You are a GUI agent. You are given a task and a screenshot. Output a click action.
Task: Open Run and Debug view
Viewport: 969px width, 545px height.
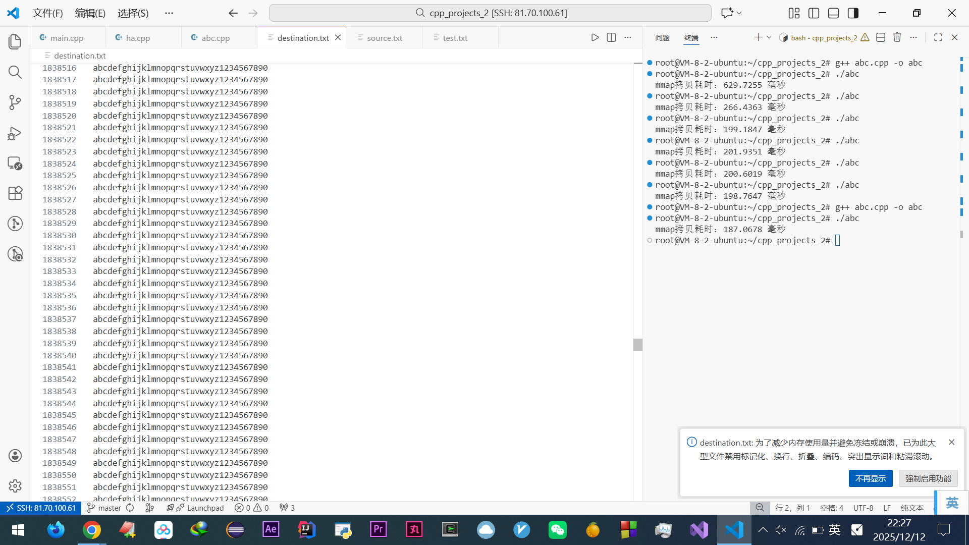[x=15, y=133]
